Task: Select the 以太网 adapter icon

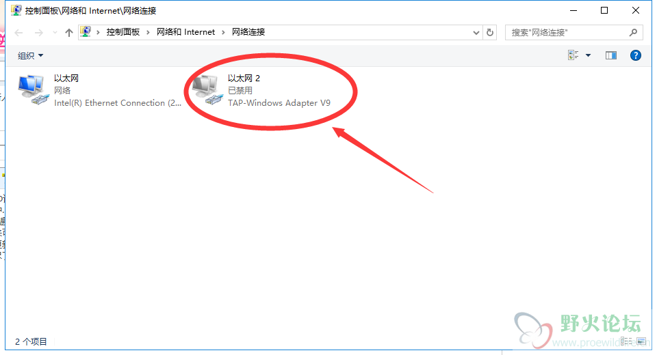Action: pyautogui.click(x=33, y=89)
